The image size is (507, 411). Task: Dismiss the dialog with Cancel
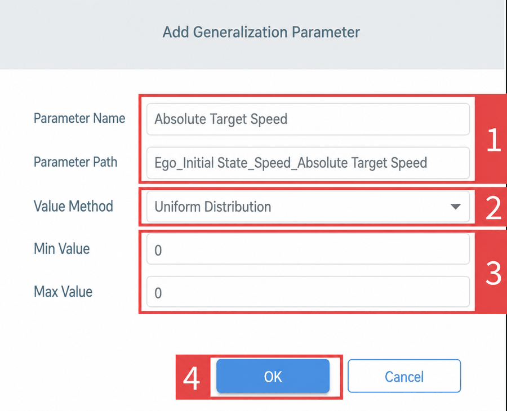[x=404, y=376]
